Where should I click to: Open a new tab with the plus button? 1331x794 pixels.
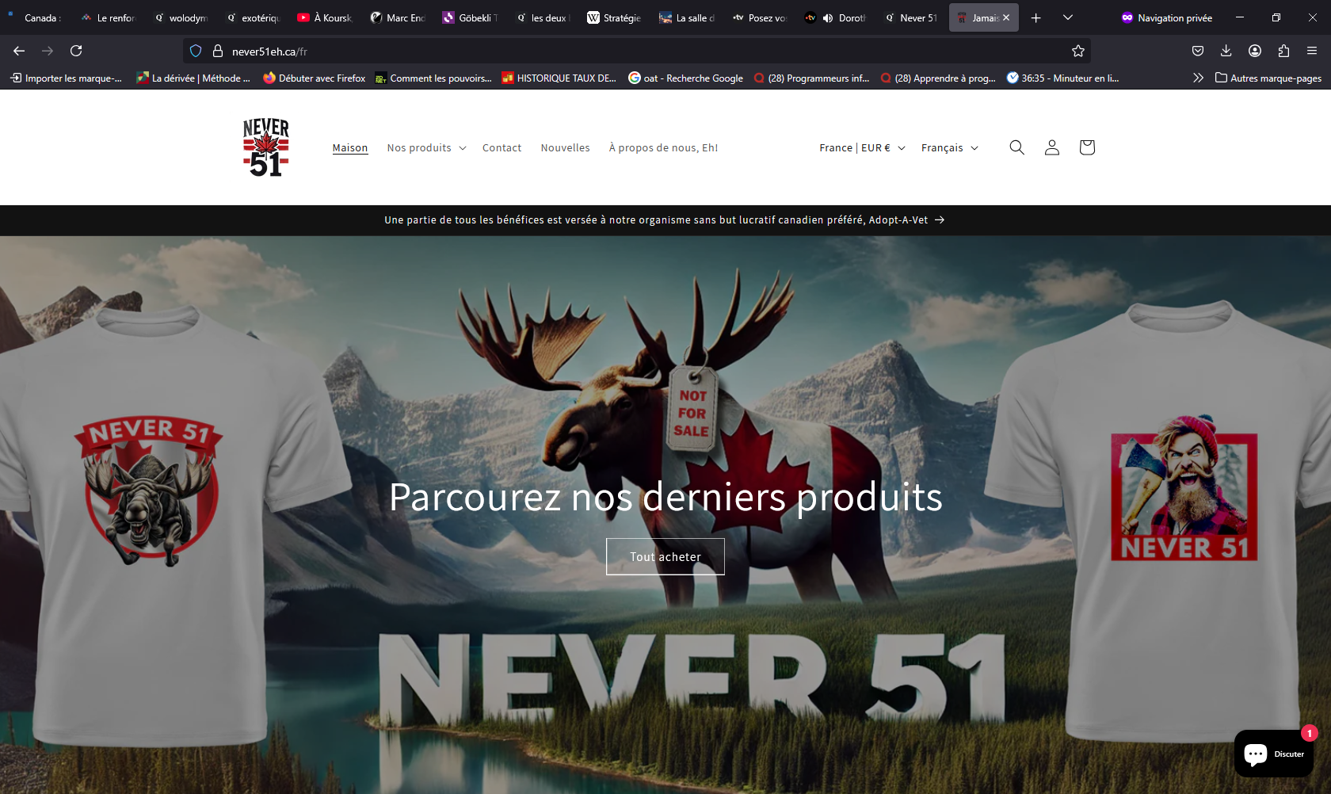click(1035, 17)
